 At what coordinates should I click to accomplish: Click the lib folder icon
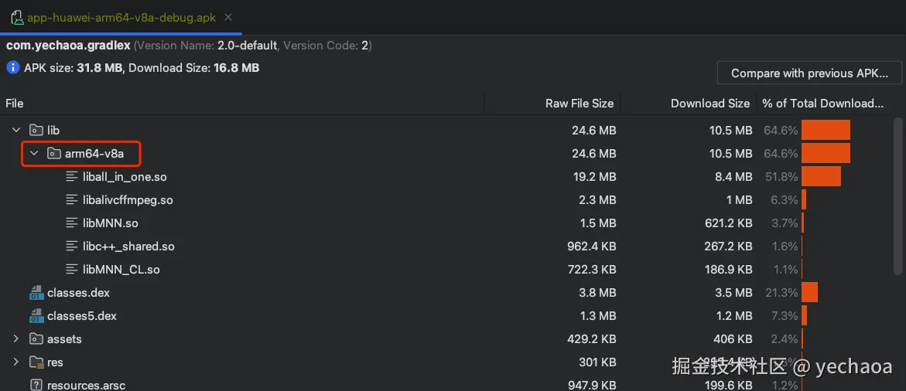click(x=36, y=131)
